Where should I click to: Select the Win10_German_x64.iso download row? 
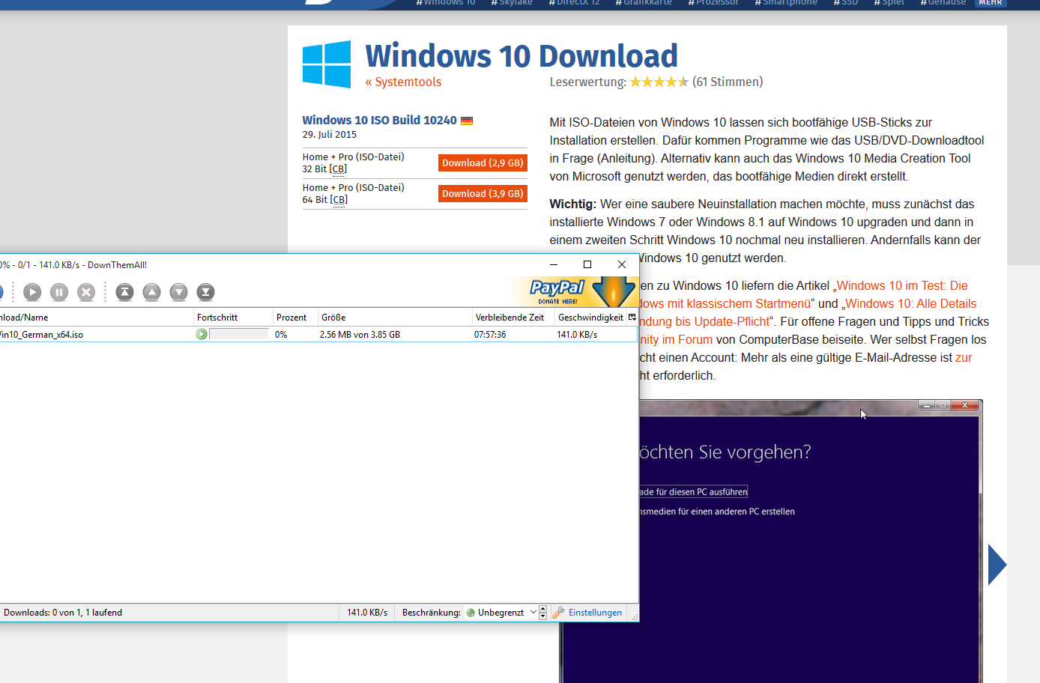318,334
